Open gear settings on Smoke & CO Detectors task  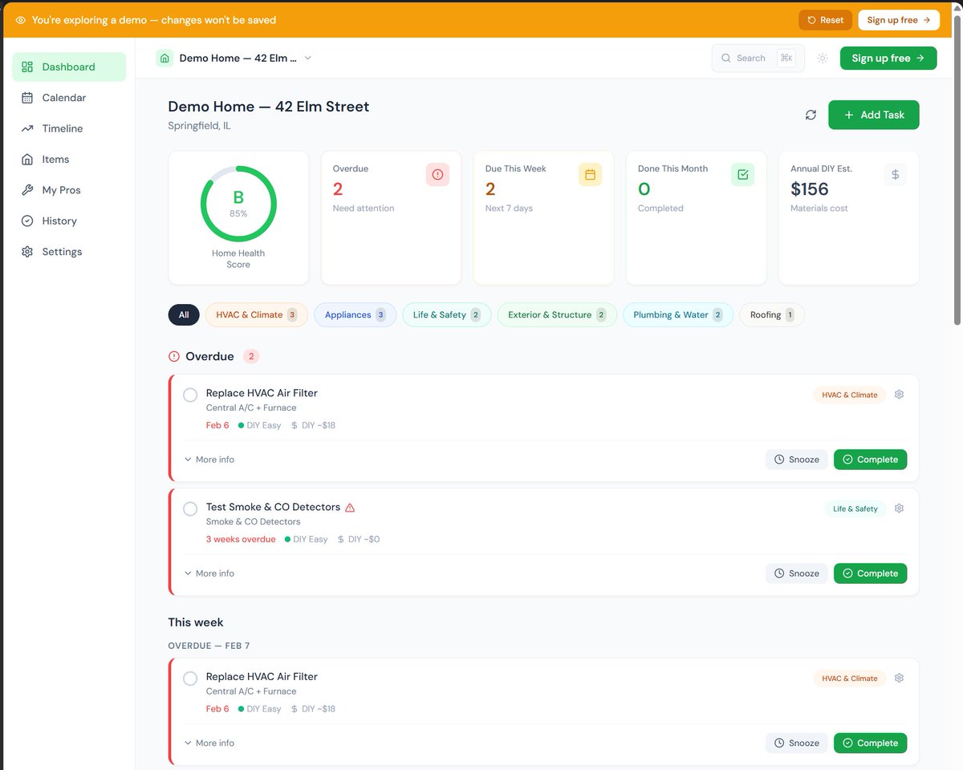click(899, 509)
